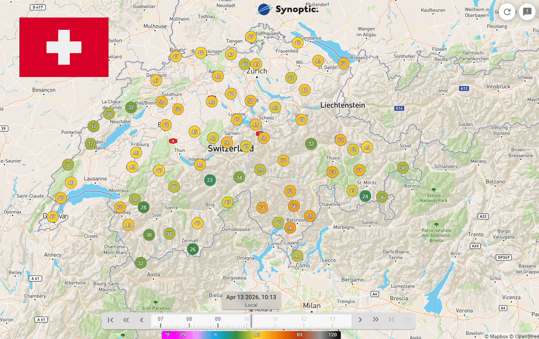Click the Besançon city label

(44, 90)
